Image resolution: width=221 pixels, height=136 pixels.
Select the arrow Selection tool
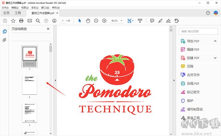tap(80, 21)
